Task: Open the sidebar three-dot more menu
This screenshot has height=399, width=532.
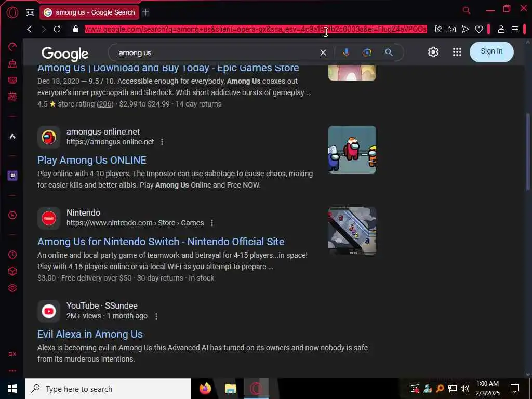Action: (12, 371)
